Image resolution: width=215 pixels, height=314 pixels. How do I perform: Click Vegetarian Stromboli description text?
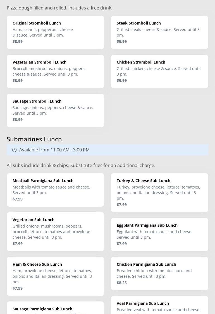(49, 71)
